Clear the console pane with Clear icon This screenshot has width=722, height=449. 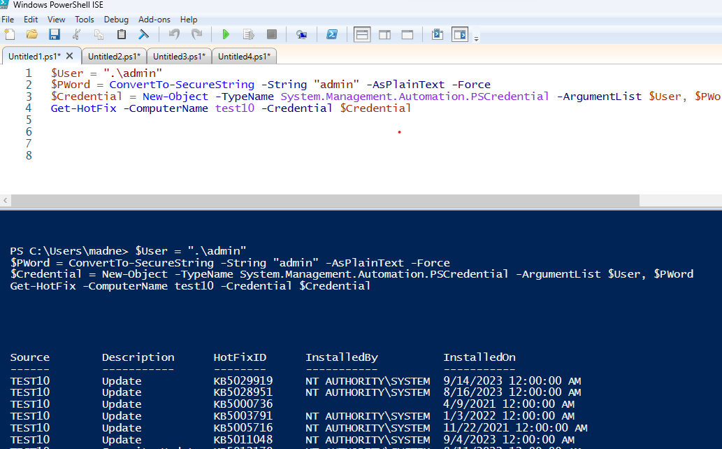[x=144, y=34]
